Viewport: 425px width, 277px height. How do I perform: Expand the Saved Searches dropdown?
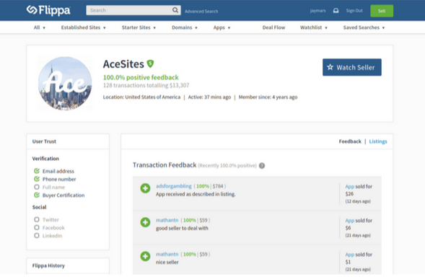(x=364, y=27)
